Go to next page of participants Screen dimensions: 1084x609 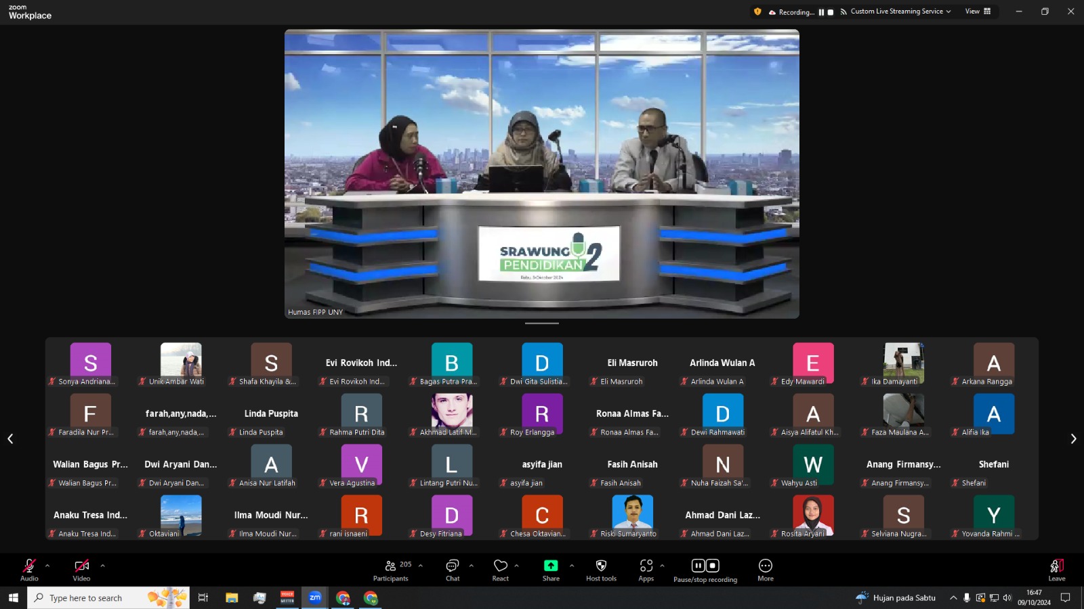point(1073,439)
